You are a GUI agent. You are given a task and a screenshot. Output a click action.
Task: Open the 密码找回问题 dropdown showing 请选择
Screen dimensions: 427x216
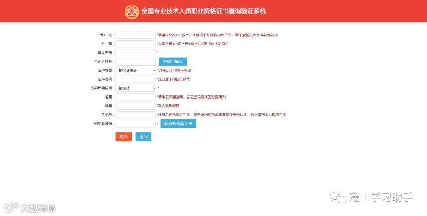[136, 88]
